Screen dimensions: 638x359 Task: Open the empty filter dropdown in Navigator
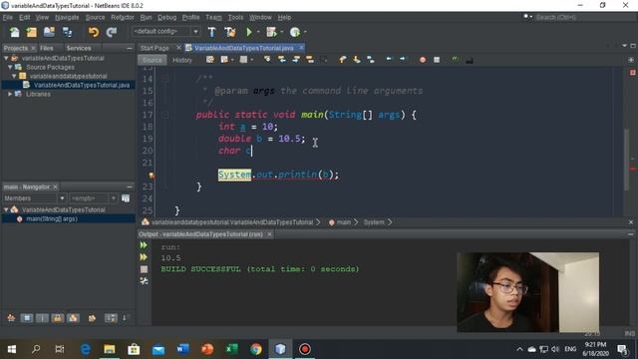tap(113, 198)
